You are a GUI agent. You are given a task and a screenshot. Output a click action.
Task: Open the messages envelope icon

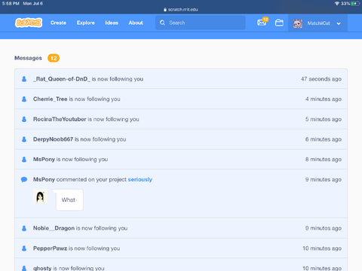point(262,23)
